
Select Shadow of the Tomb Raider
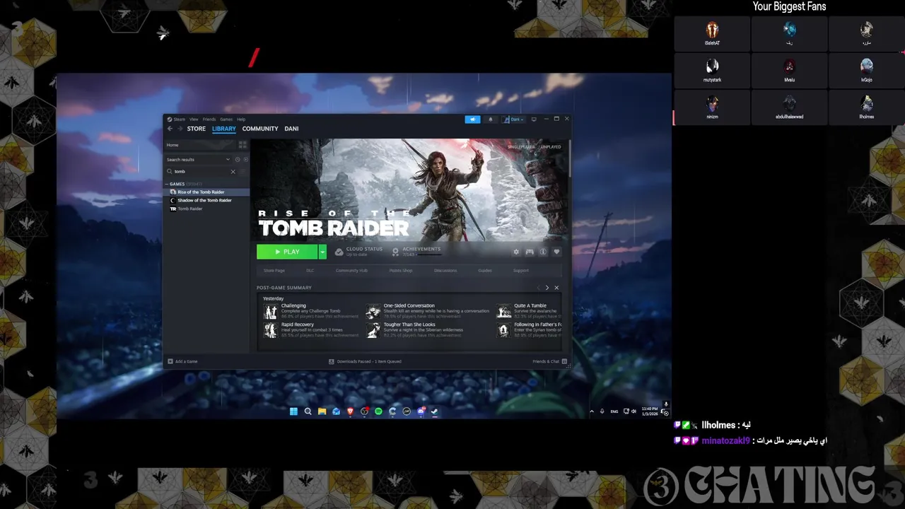204,200
